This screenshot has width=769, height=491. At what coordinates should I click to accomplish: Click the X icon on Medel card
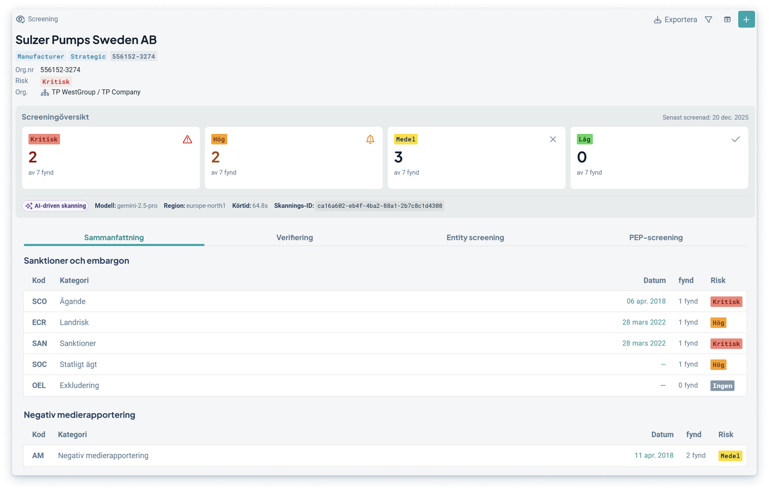[553, 139]
